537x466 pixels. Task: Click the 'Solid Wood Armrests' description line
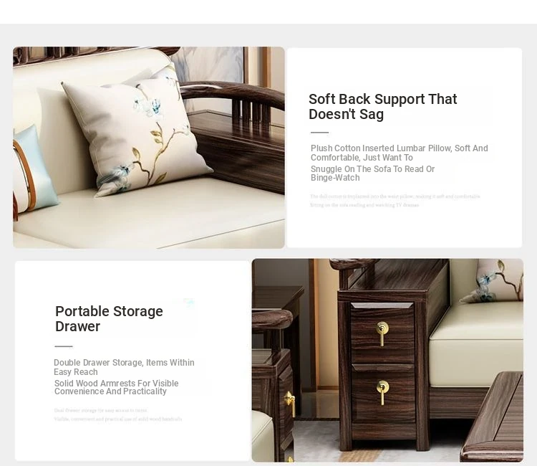(x=116, y=387)
